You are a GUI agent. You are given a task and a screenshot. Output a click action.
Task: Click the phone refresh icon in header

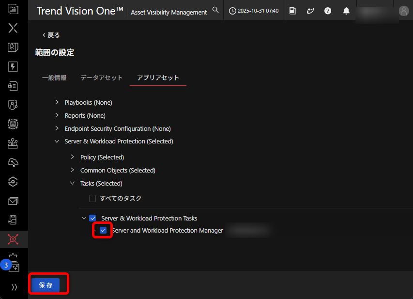tap(310, 11)
